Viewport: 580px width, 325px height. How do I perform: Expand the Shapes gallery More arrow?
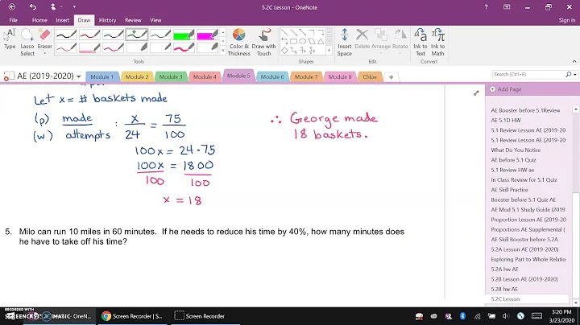pyautogui.click(x=329, y=50)
